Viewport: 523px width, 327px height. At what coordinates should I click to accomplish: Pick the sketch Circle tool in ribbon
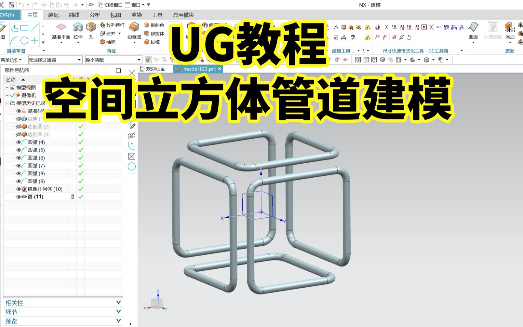point(24,41)
